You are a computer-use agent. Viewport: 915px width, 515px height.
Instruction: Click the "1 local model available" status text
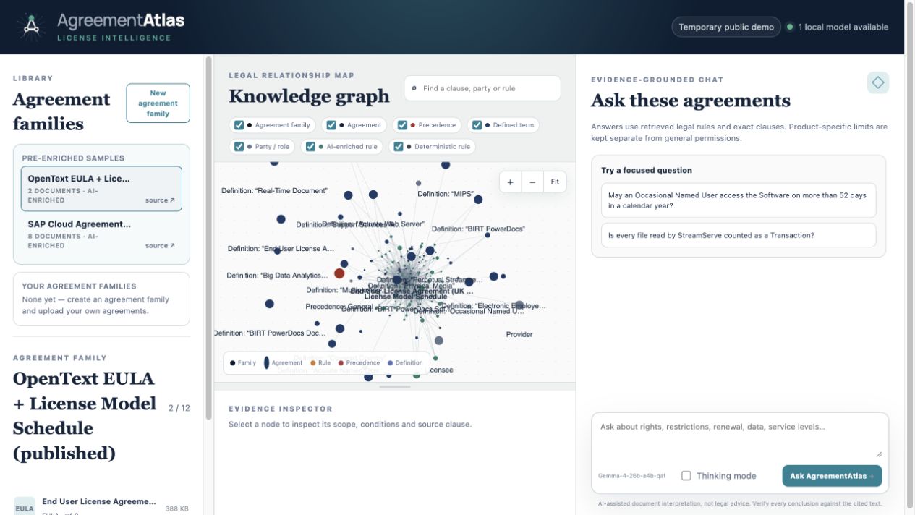(x=843, y=27)
